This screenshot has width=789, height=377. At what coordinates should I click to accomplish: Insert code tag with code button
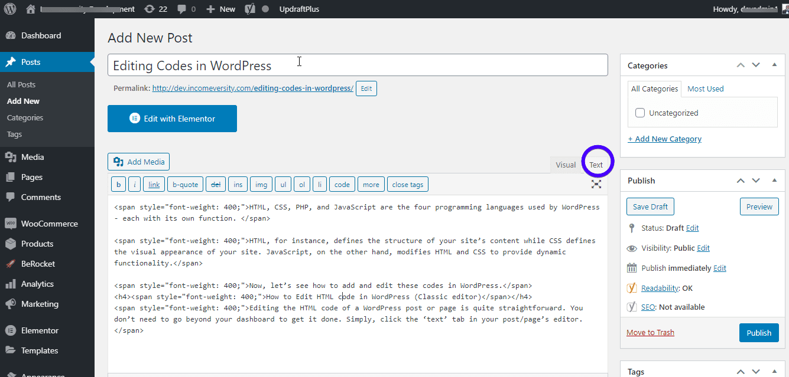[x=342, y=185]
